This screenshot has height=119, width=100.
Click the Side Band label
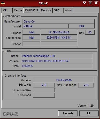[x=25, y=95]
